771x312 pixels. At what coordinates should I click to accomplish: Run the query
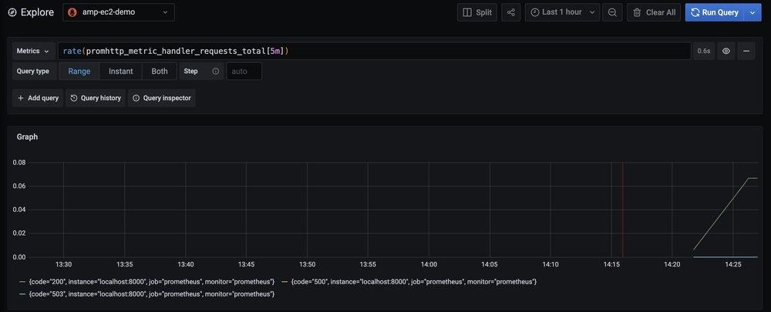point(715,12)
